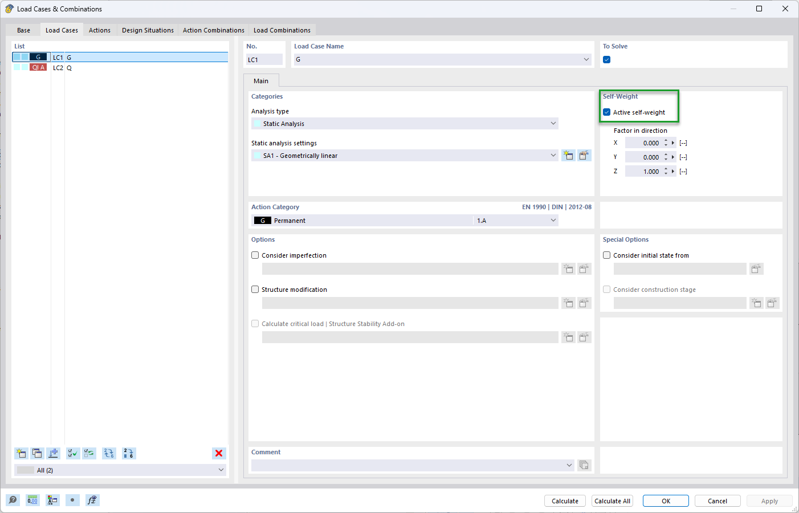Click the Cancel button
799x513 pixels.
(x=718, y=501)
